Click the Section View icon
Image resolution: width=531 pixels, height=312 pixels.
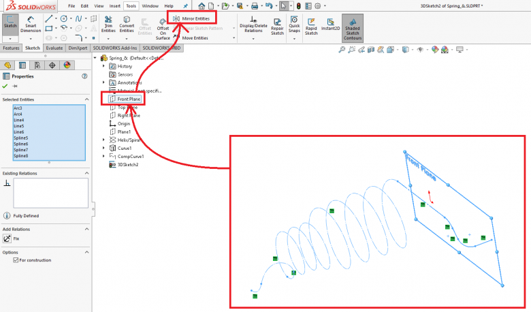pyautogui.click(x=371, y=50)
